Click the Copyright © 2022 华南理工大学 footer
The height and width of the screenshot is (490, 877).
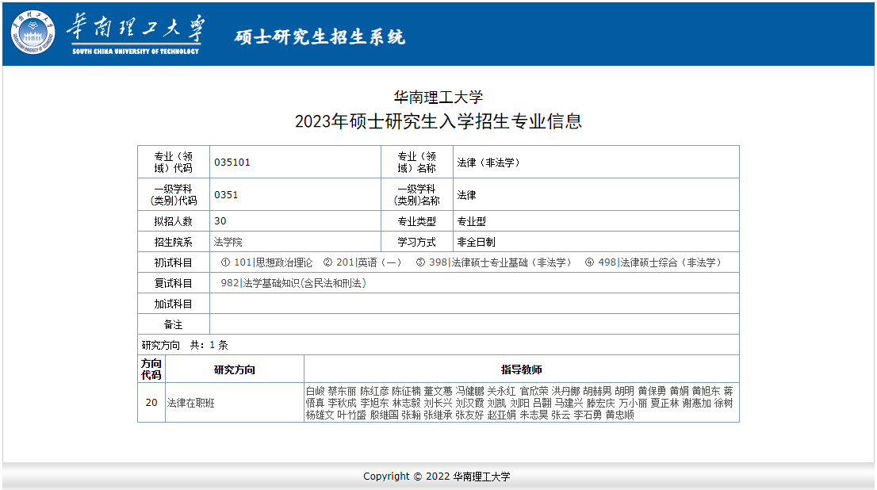pos(437,476)
